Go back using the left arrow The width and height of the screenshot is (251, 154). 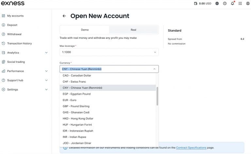click(x=64, y=16)
